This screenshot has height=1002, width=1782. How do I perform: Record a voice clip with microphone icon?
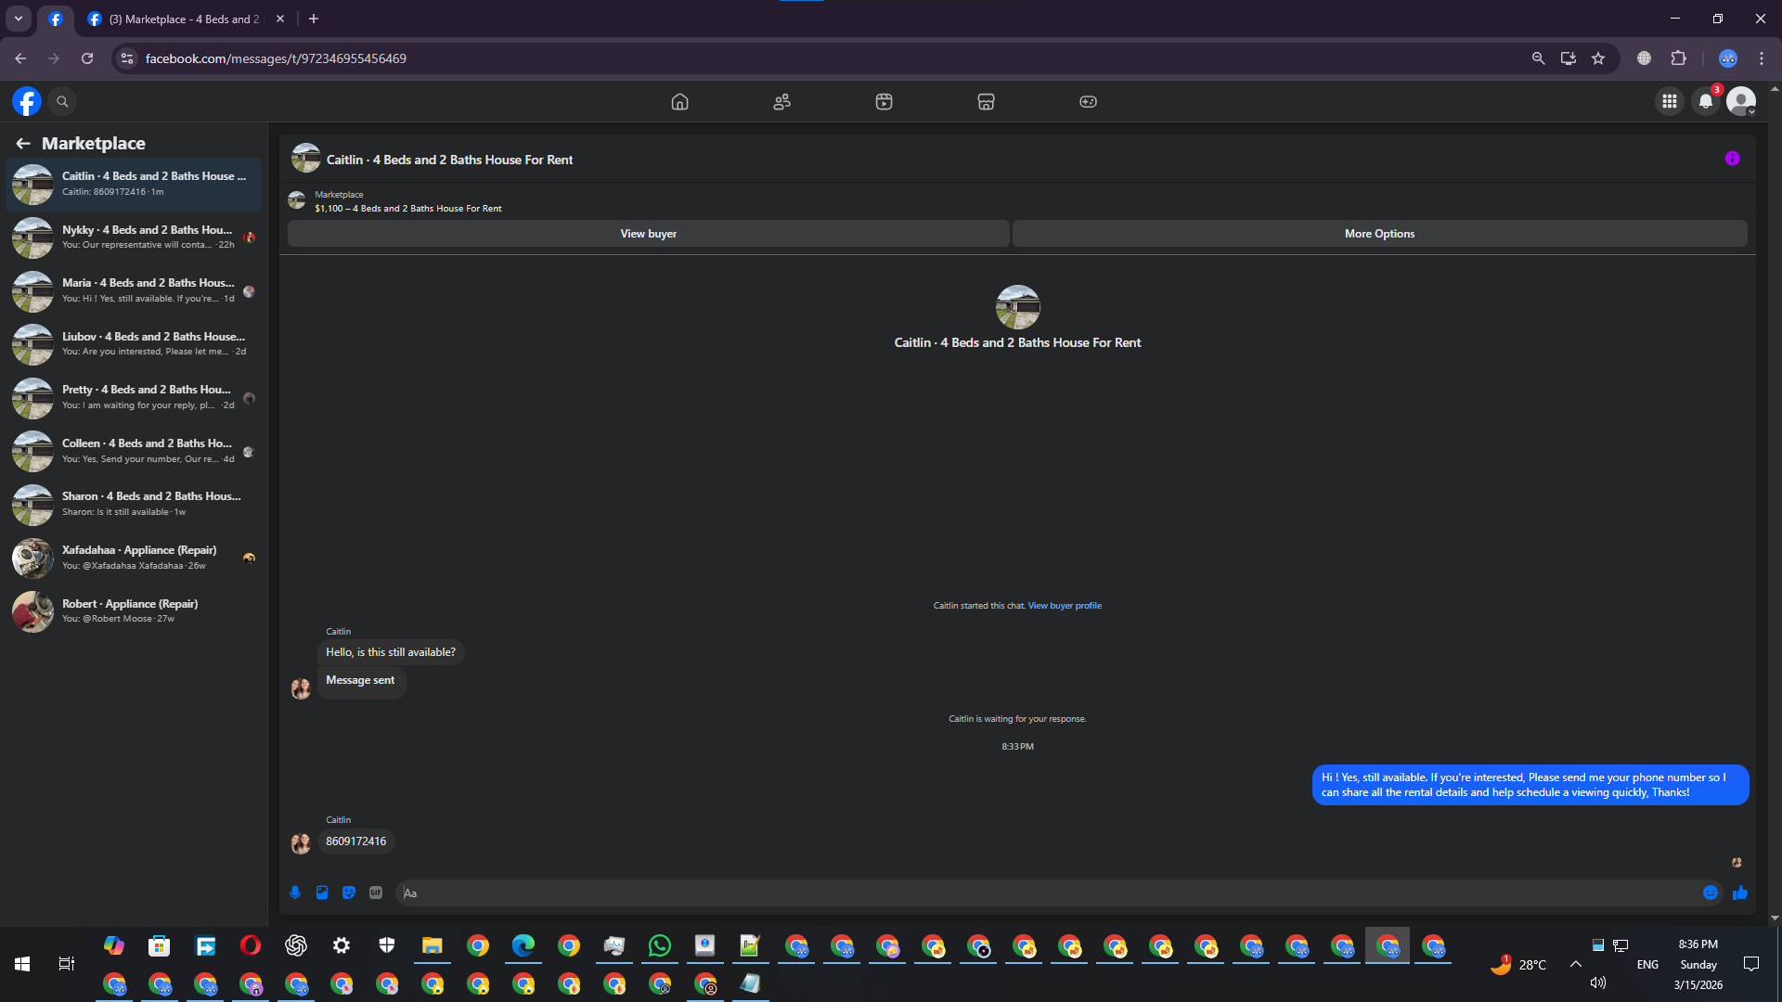point(295,893)
